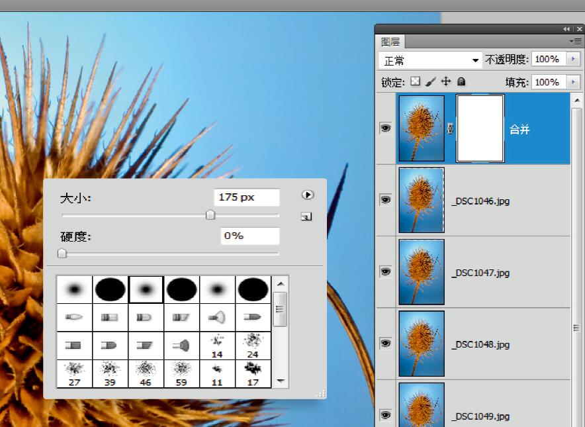Screen dimensions: 585x427
Task: Toggle visibility of _DSC1048.jpg layer
Action: tap(385, 343)
